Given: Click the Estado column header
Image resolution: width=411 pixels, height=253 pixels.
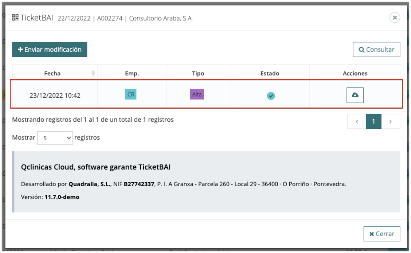Looking at the screenshot, I should coord(270,73).
